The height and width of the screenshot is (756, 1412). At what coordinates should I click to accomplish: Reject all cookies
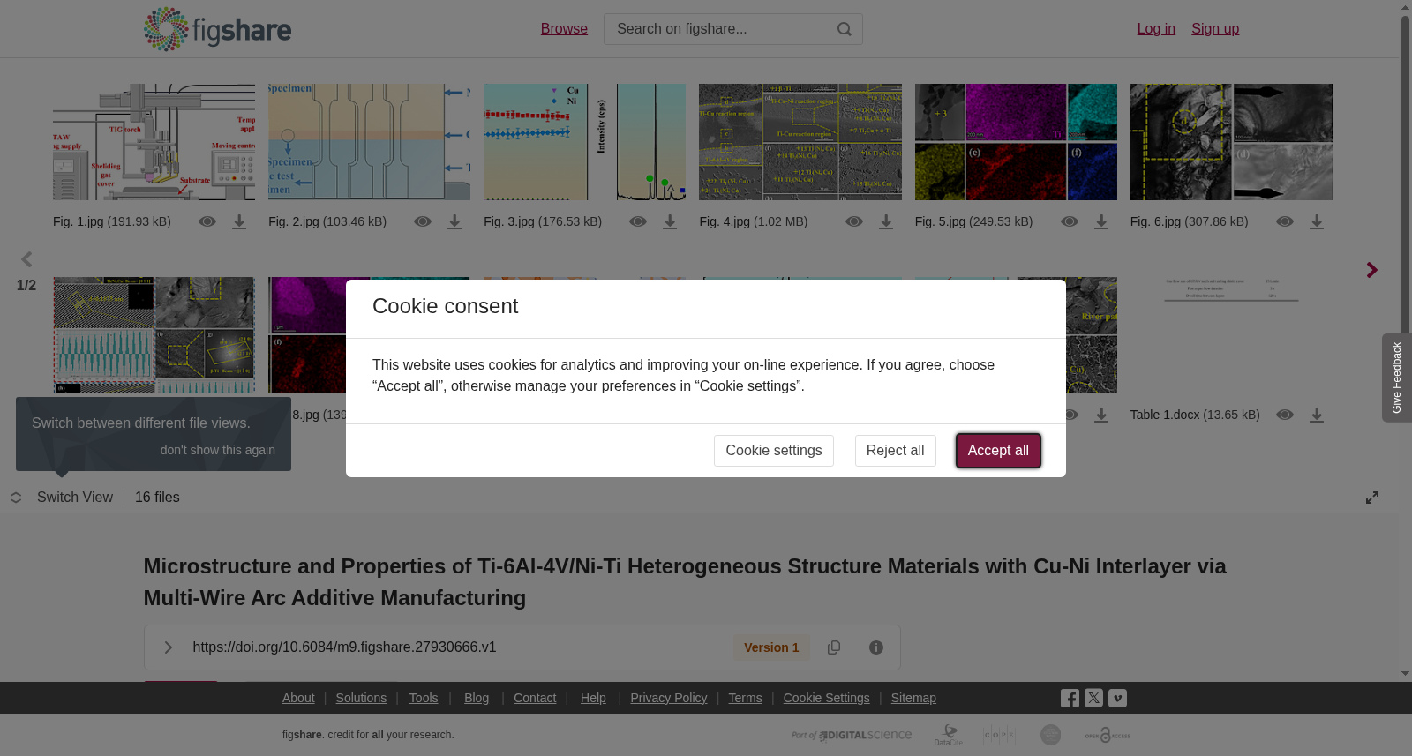point(895,451)
